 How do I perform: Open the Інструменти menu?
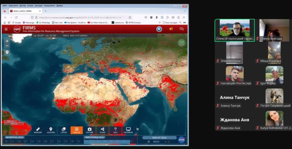point(50,5)
